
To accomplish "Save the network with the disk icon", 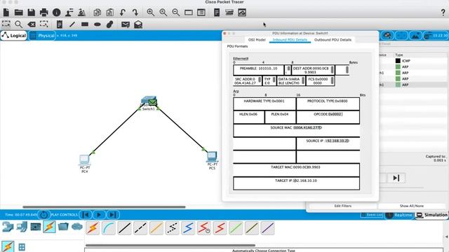I will click(x=31, y=13).
